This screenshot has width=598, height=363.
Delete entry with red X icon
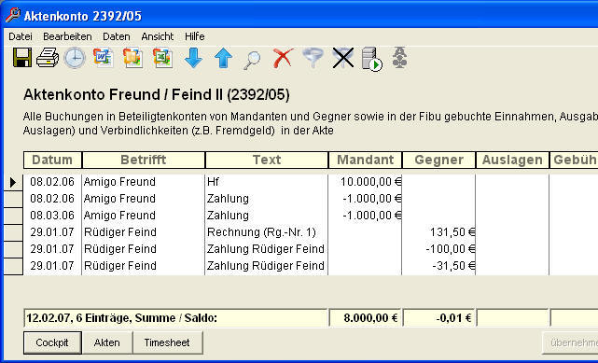click(x=283, y=58)
